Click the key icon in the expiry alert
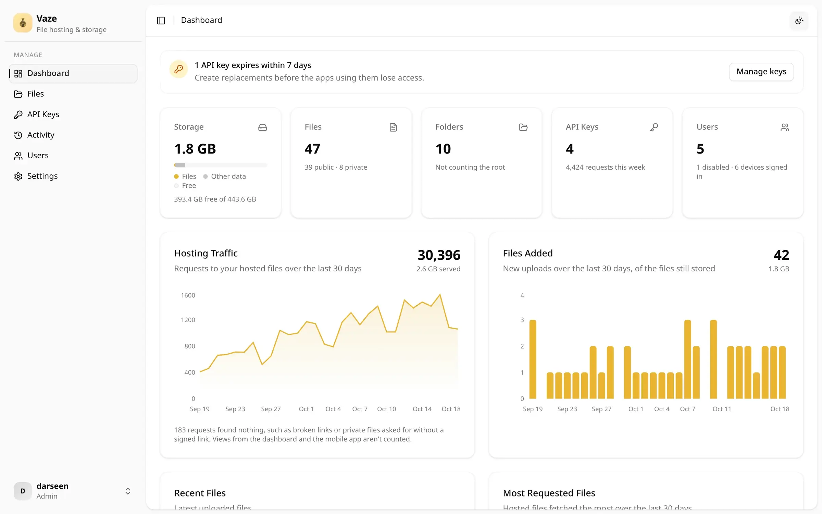This screenshot has height=514, width=822. coord(178,69)
